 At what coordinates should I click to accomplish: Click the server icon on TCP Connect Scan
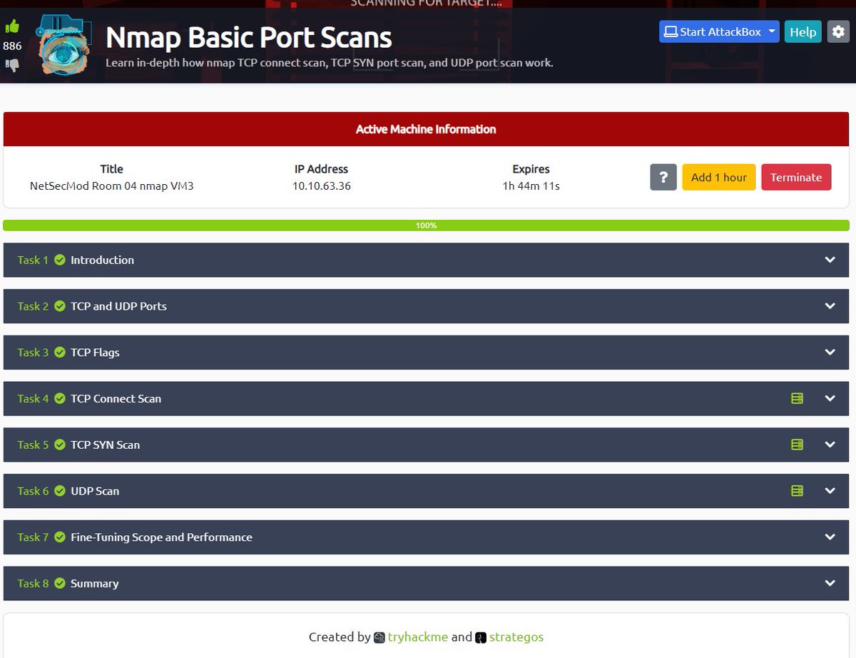click(x=798, y=398)
